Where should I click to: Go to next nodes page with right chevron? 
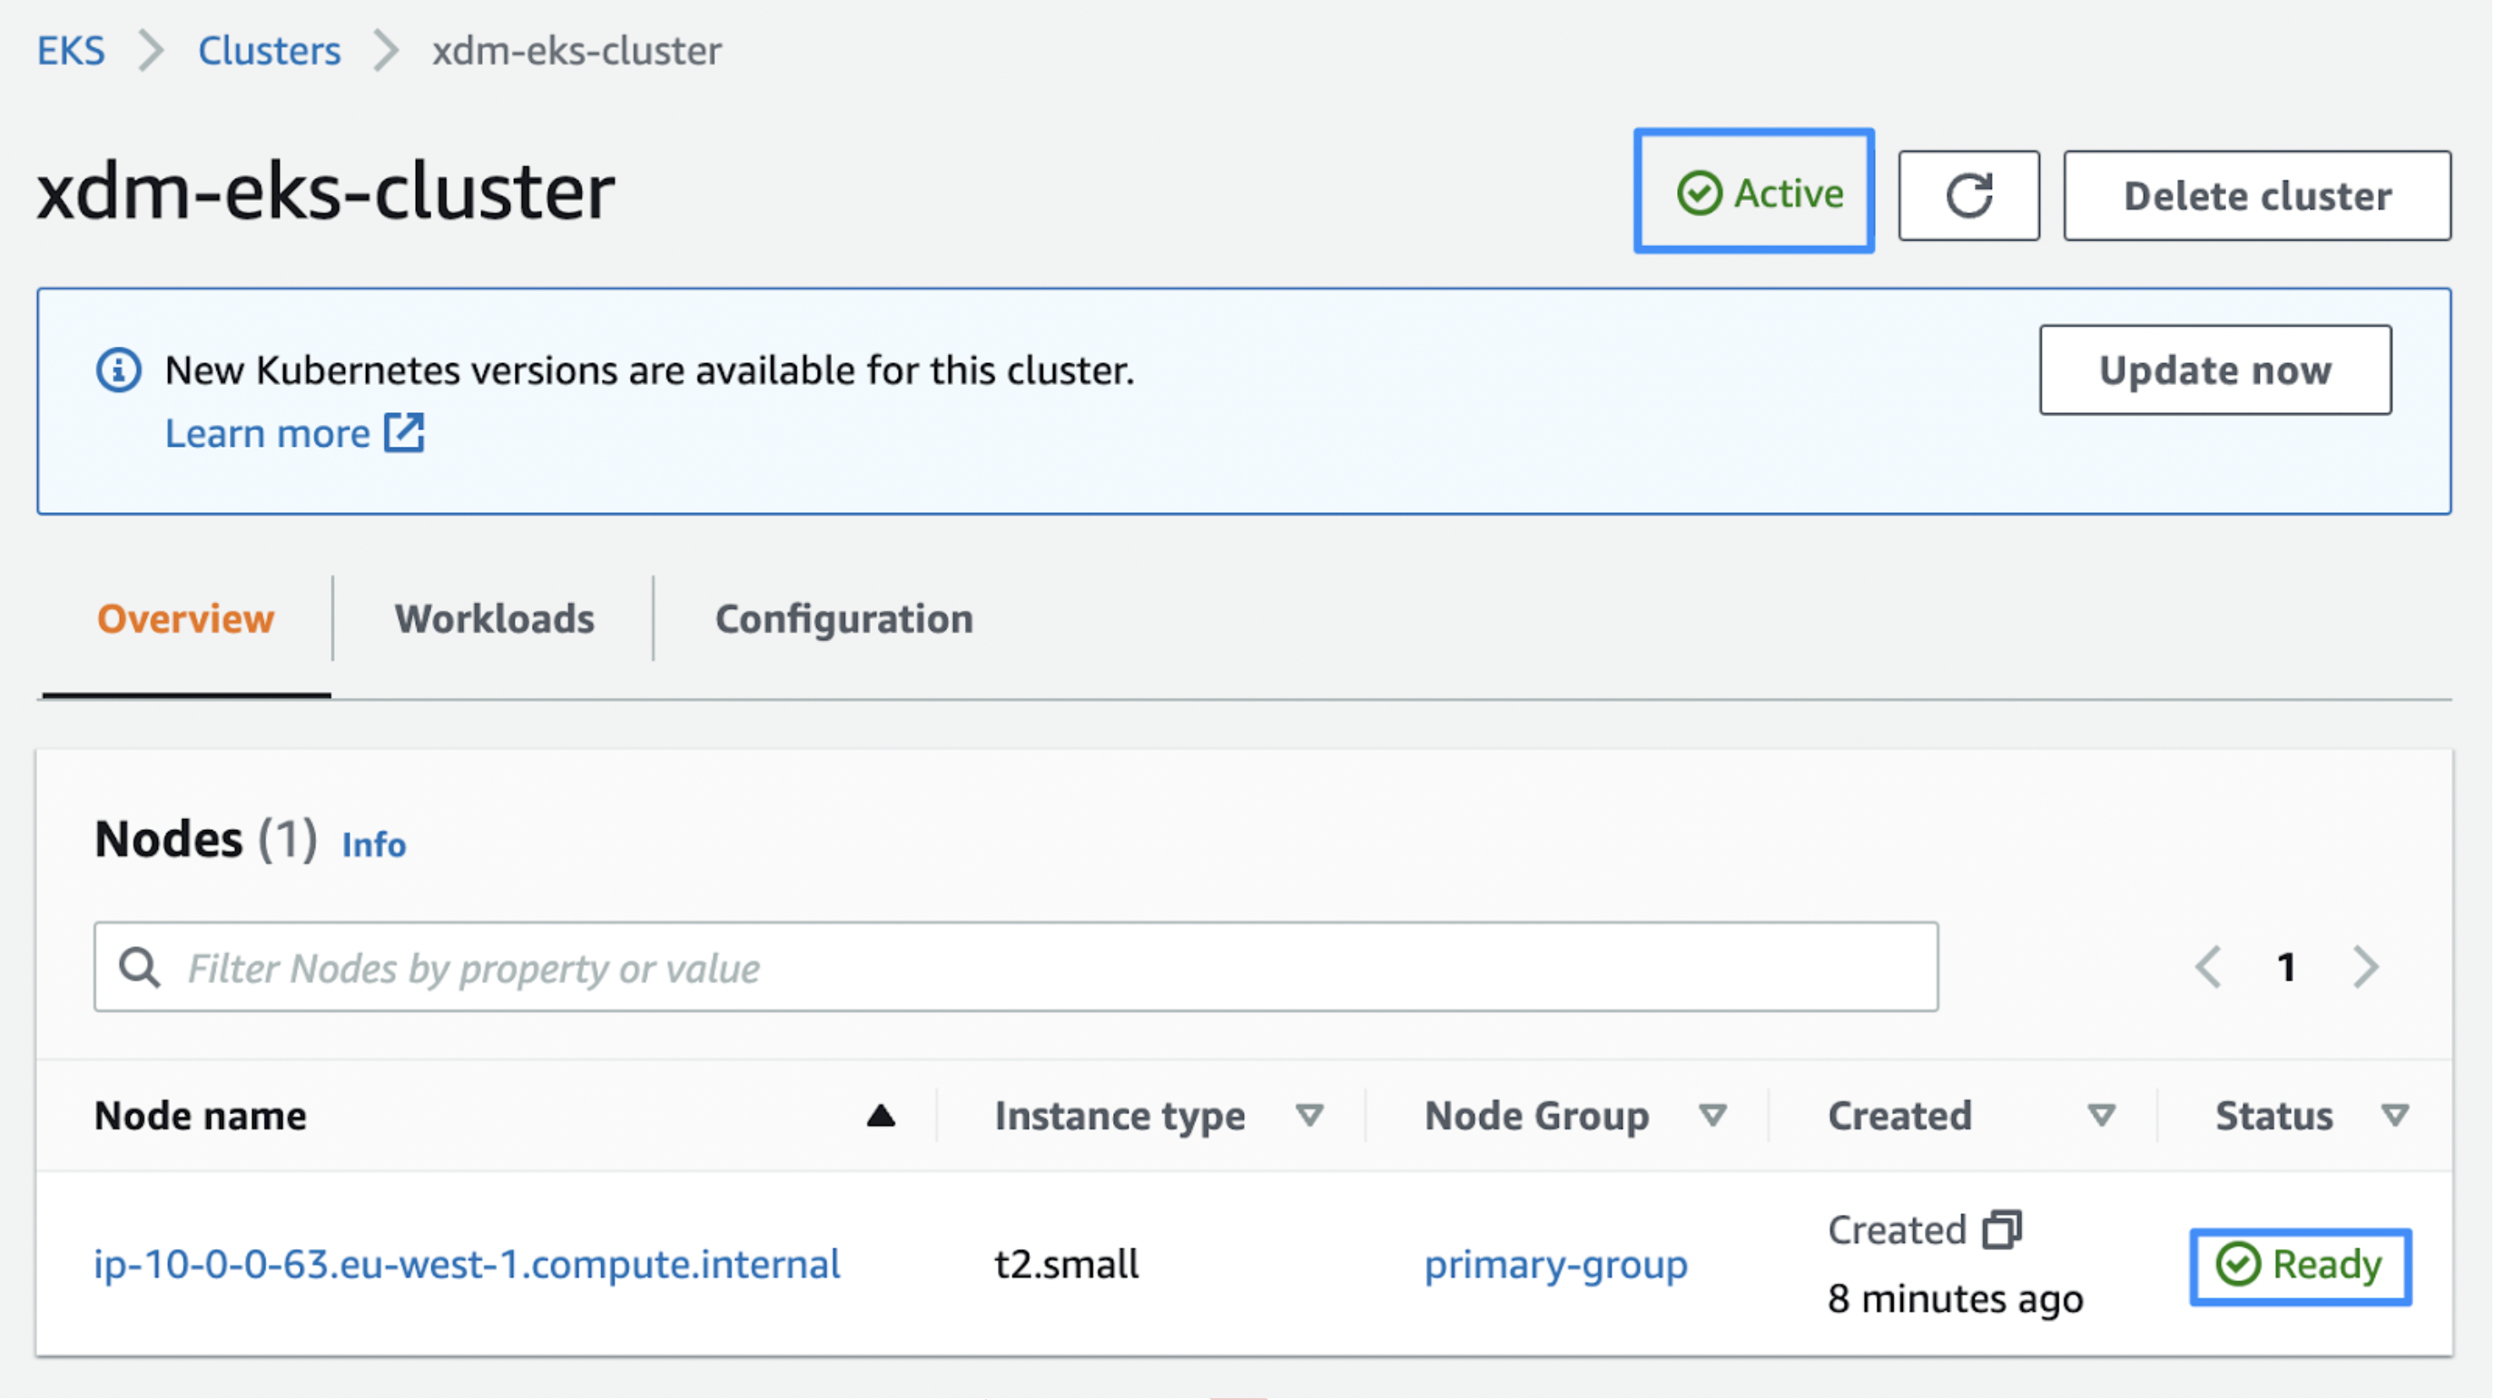point(2365,966)
